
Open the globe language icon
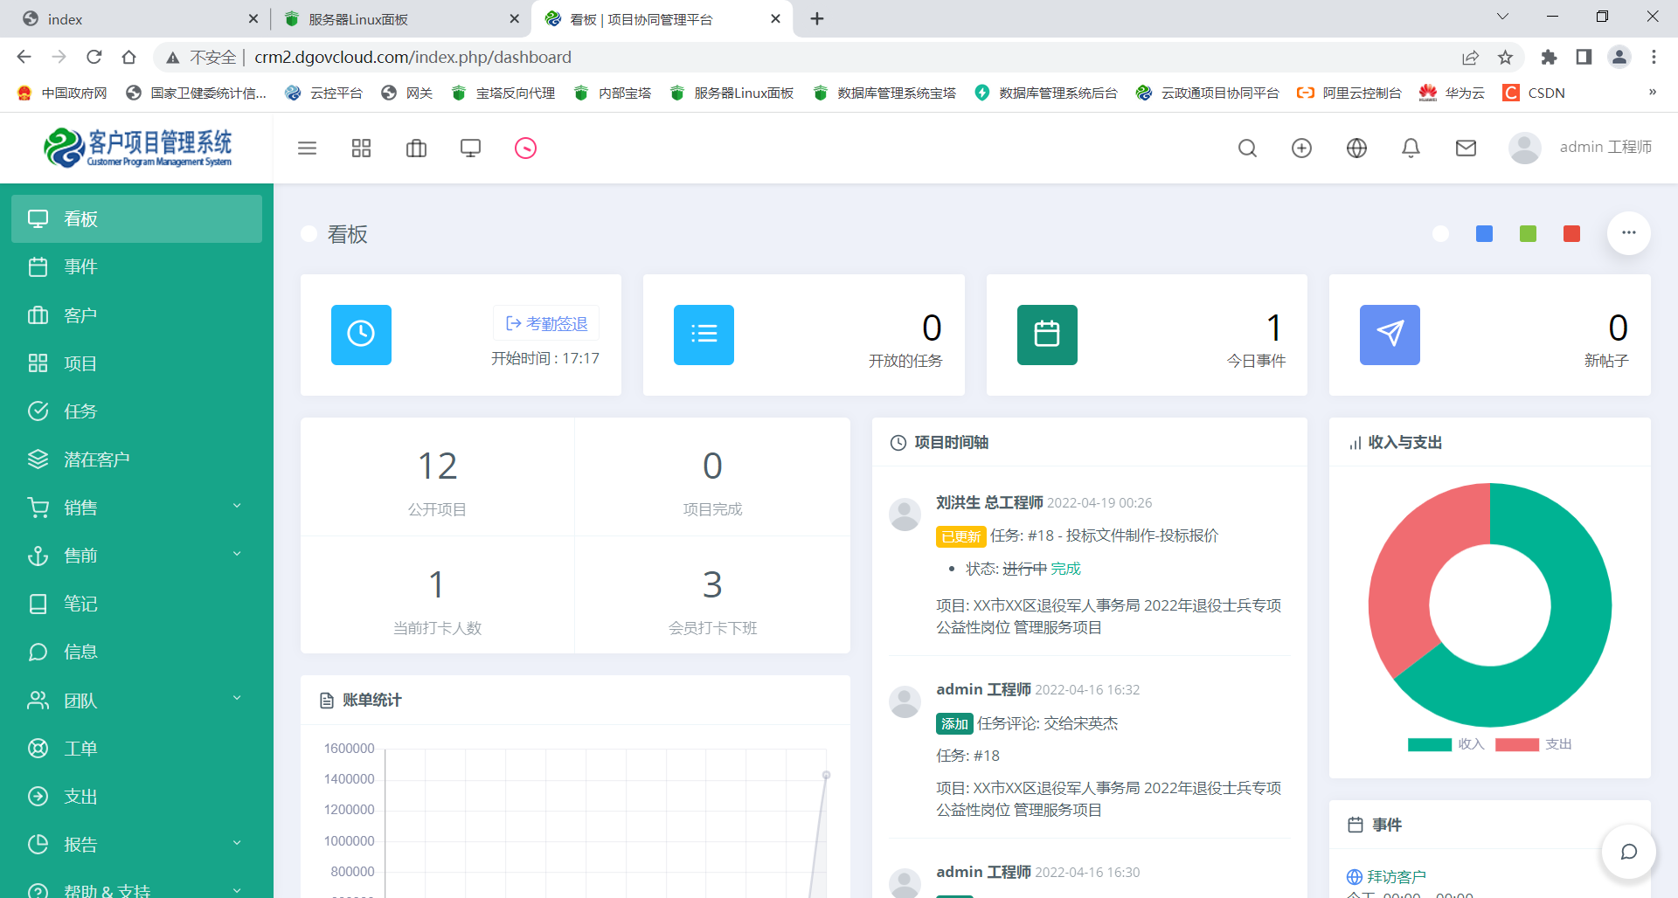pyautogui.click(x=1356, y=149)
